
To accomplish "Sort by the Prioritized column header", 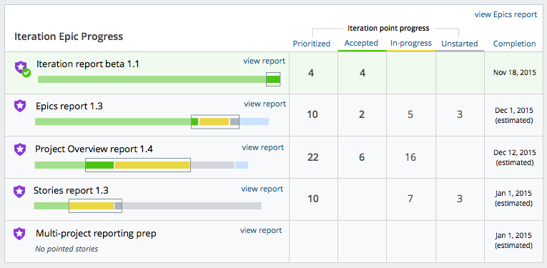I will (x=312, y=44).
